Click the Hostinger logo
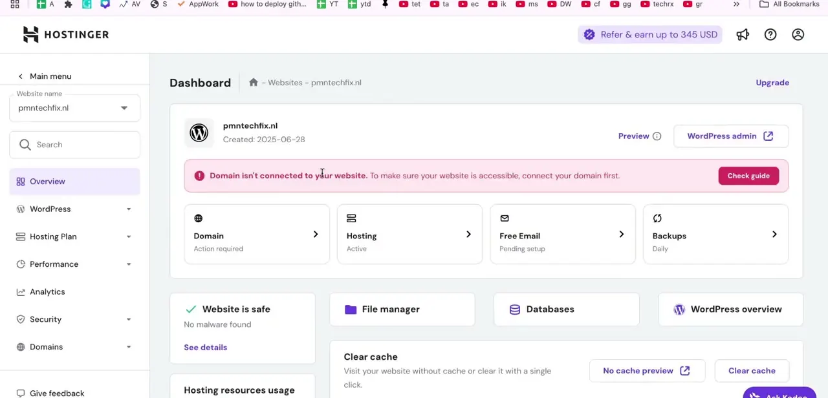The width and height of the screenshot is (828, 398). click(65, 34)
